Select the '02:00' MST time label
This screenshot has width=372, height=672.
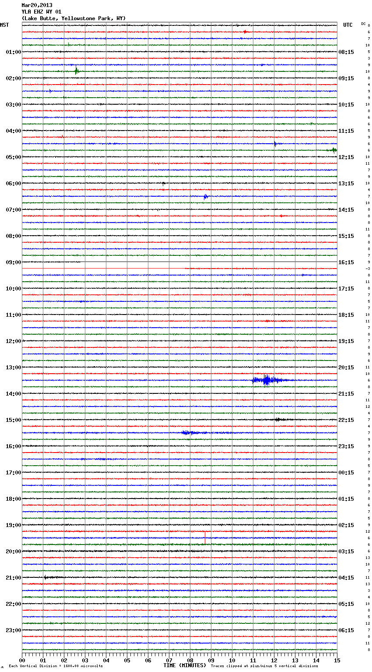tap(14, 78)
